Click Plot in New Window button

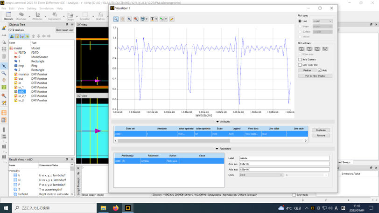(315, 76)
